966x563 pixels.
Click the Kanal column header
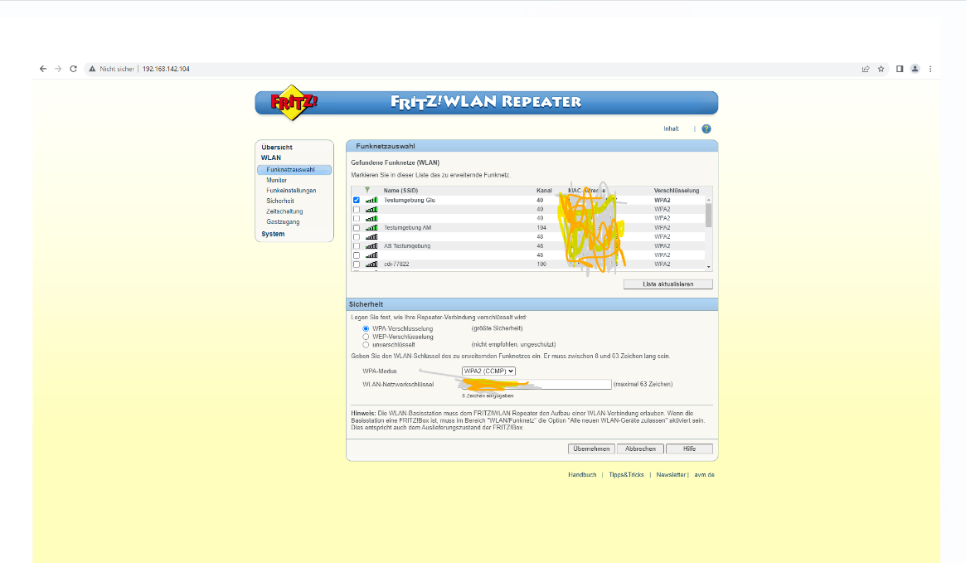(x=544, y=191)
